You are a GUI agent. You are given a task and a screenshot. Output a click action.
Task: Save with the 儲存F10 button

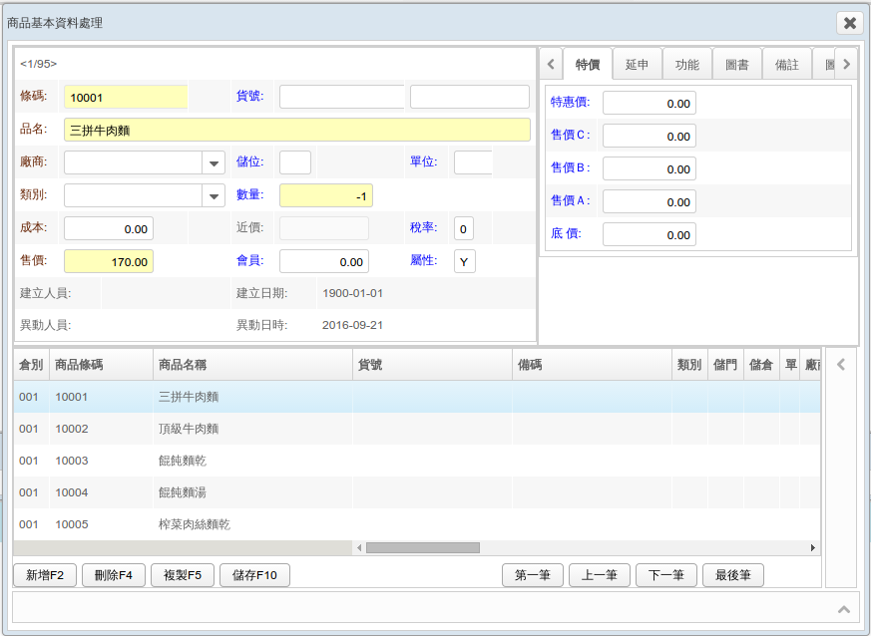(x=255, y=575)
